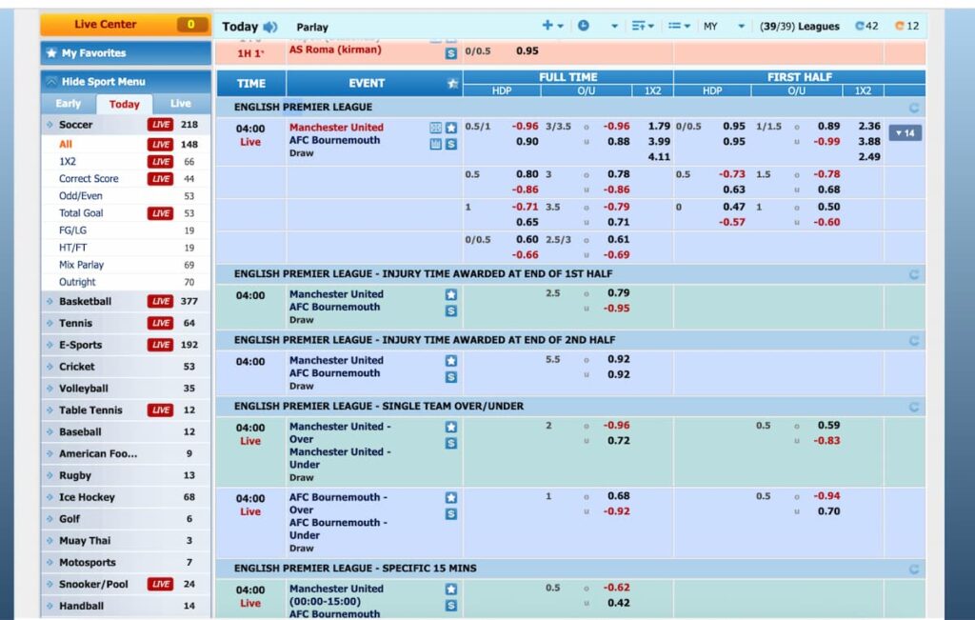Click the star icon in the EVENT header
The image size is (975, 620).
pyautogui.click(x=453, y=84)
